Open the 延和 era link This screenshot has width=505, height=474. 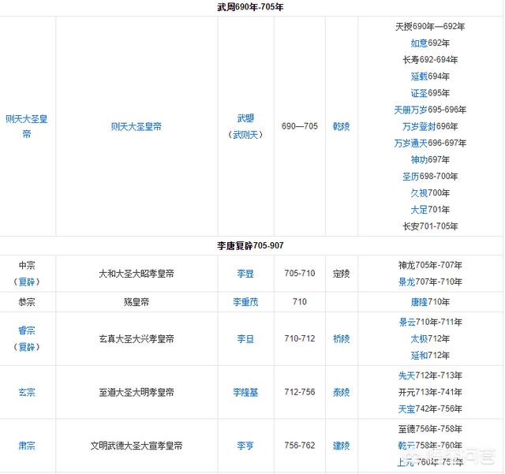coord(419,356)
